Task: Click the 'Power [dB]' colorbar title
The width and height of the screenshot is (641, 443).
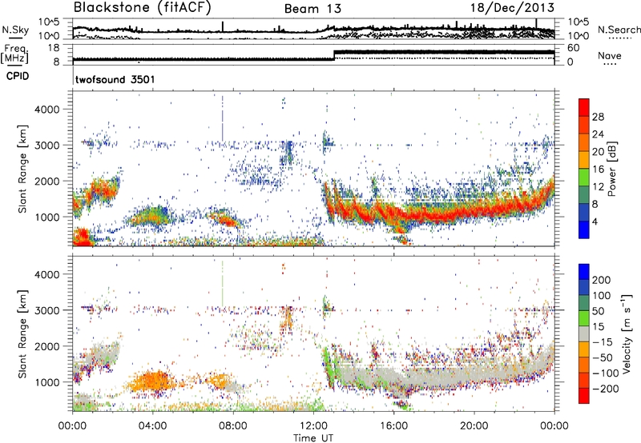Action: (612, 169)
